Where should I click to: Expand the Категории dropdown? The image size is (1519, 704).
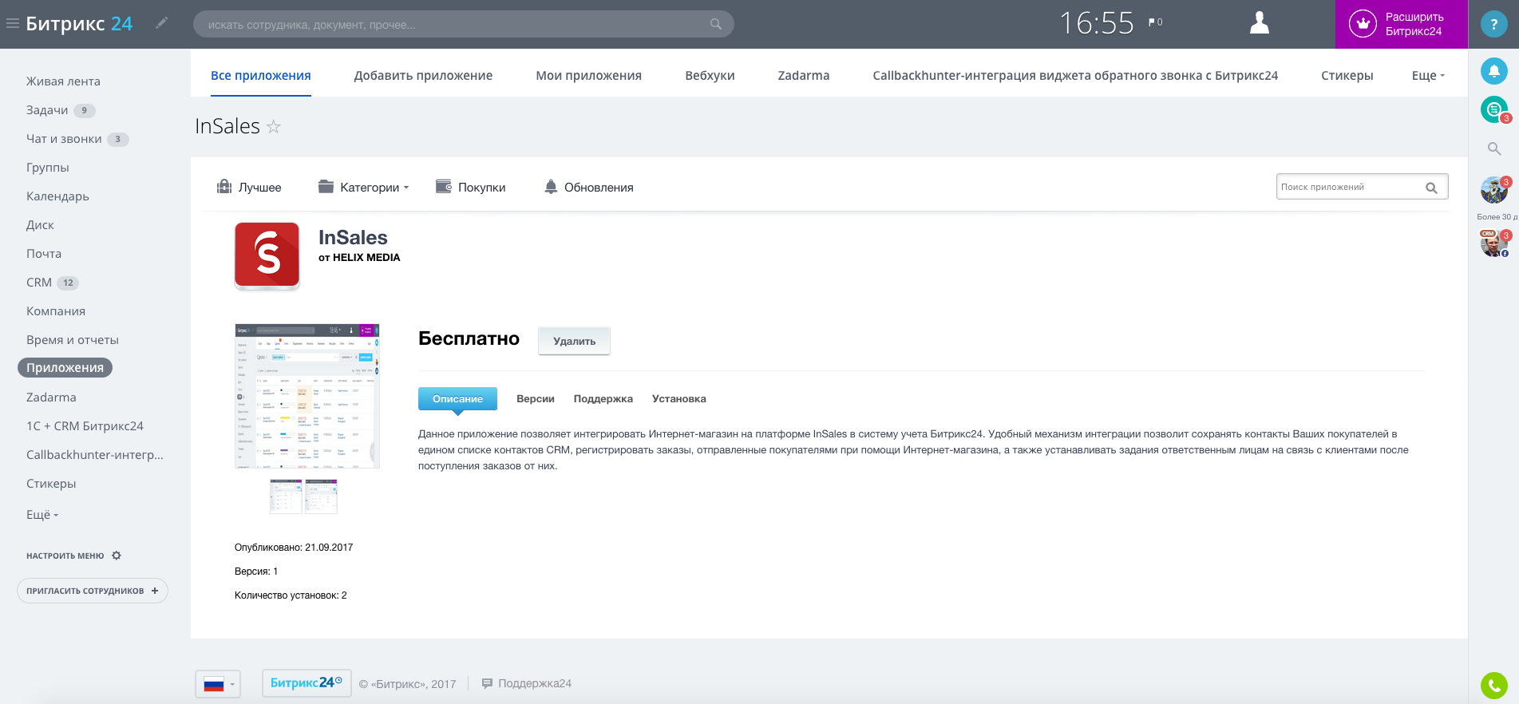[364, 187]
